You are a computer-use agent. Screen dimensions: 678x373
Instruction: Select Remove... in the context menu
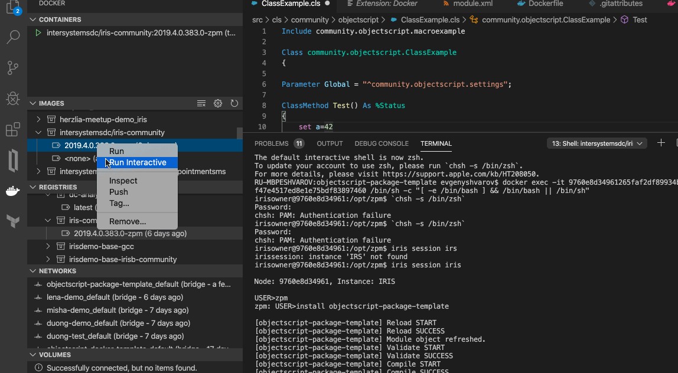127,221
